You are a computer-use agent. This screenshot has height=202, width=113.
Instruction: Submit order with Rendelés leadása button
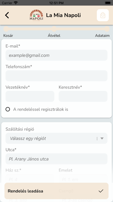coord(56,191)
